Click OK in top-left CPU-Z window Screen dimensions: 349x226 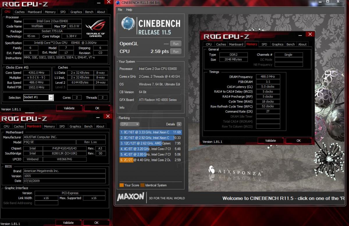click(97, 108)
